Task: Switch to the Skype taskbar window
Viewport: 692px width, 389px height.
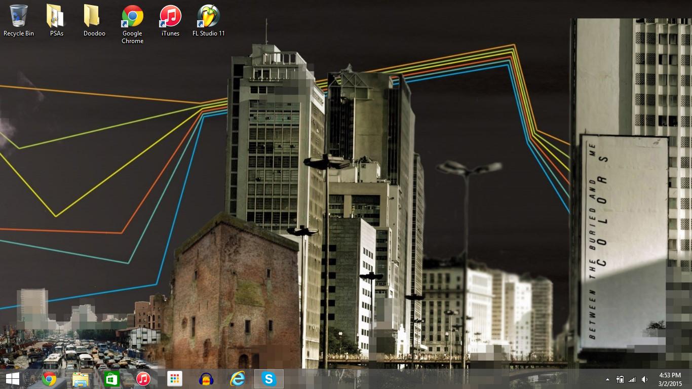Action: click(268, 379)
